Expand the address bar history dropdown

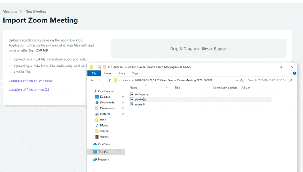pyautogui.click(x=237, y=80)
